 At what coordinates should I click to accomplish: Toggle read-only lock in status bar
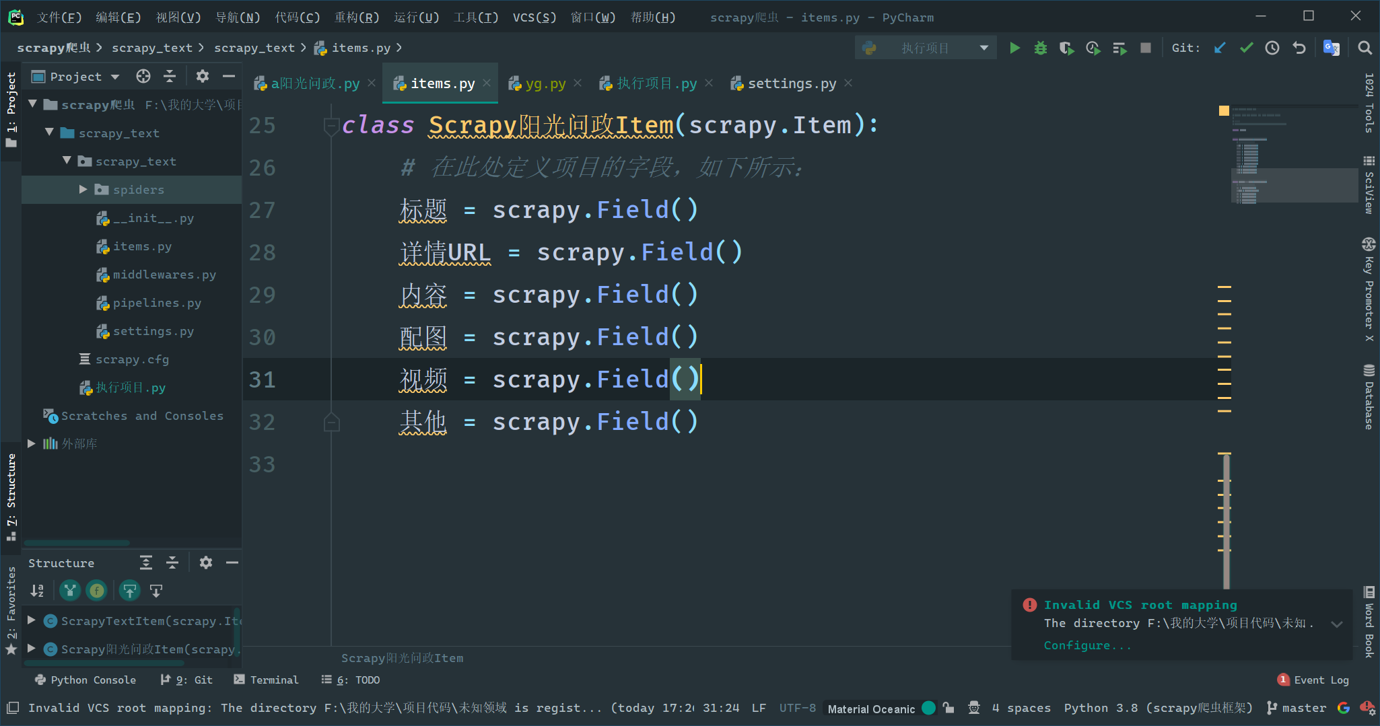[948, 708]
